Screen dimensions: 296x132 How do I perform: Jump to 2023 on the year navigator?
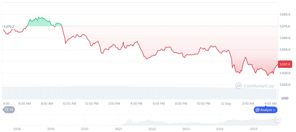[186, 129]
